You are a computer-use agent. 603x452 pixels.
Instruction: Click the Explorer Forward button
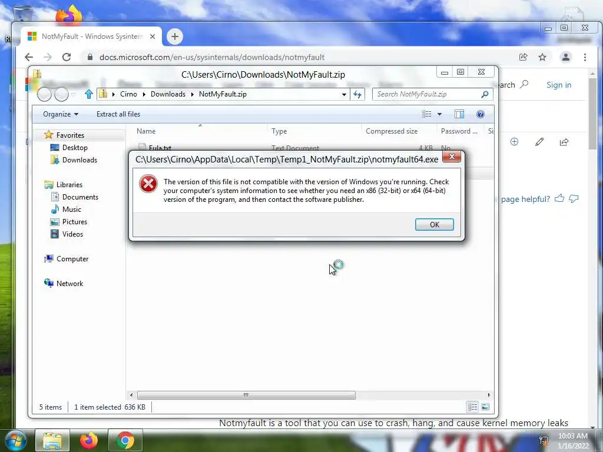[61, 94]
